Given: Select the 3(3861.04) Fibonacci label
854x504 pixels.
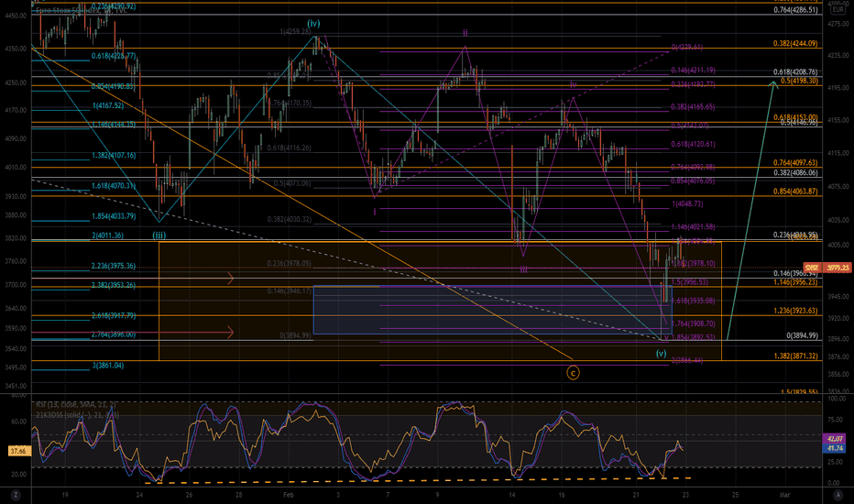Looking at the screenshot, I should [x=107, y=366].
